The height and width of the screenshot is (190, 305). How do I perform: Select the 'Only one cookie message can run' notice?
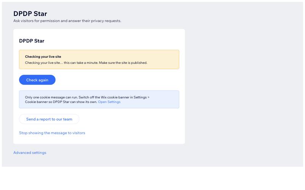click(x=99, y=100)
